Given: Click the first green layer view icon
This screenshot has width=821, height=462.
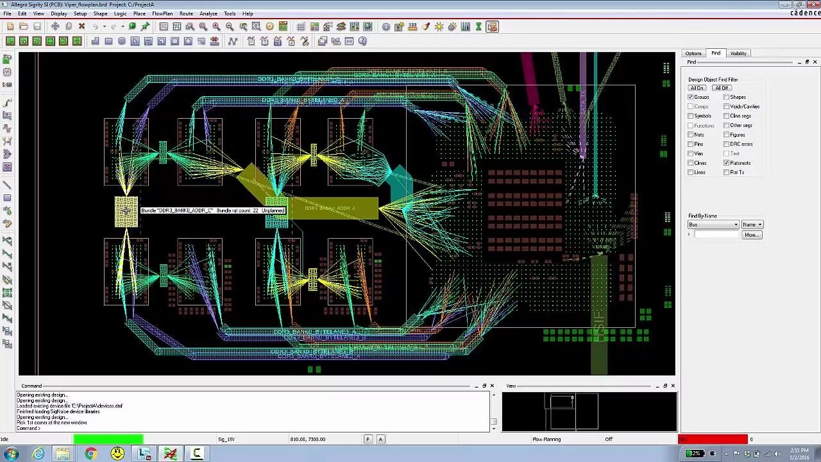Looking at the screenshot, I should tap(10, 41).
